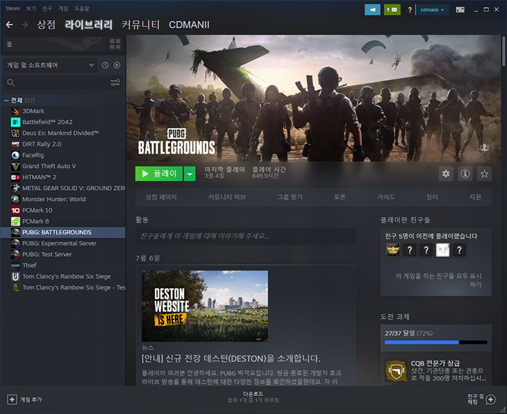Click the question mark help icon
The image size is (507, 414).
[410, 10]
